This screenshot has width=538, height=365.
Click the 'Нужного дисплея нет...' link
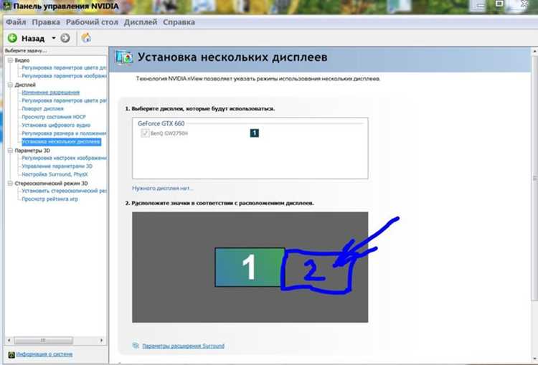point(163,189)
